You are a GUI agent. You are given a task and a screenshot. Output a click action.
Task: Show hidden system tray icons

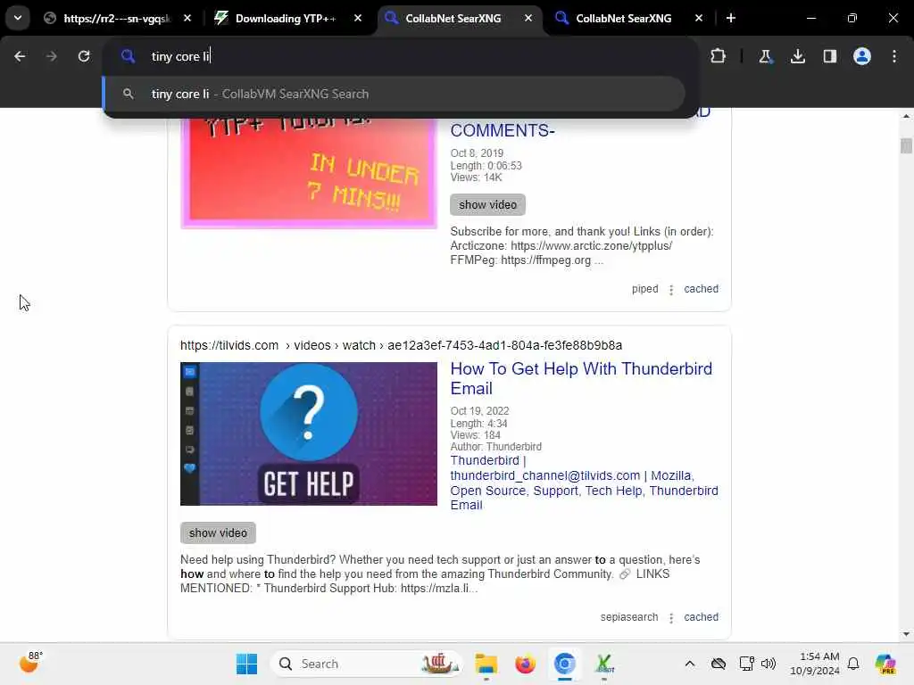click(690, 664)
